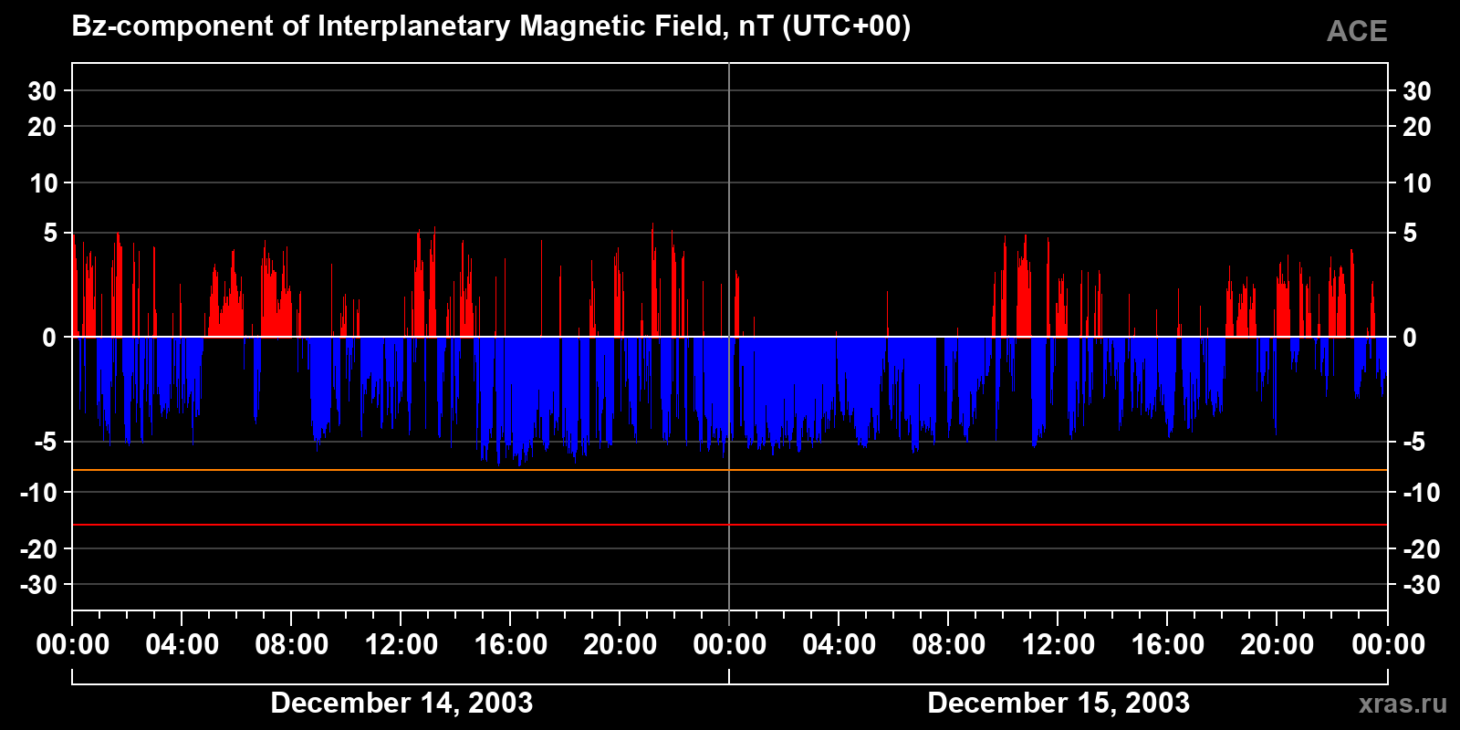Click the '16:00' time label under December 15
Viewport: 1460px width, 730px height.
[x=1168, y=645]
